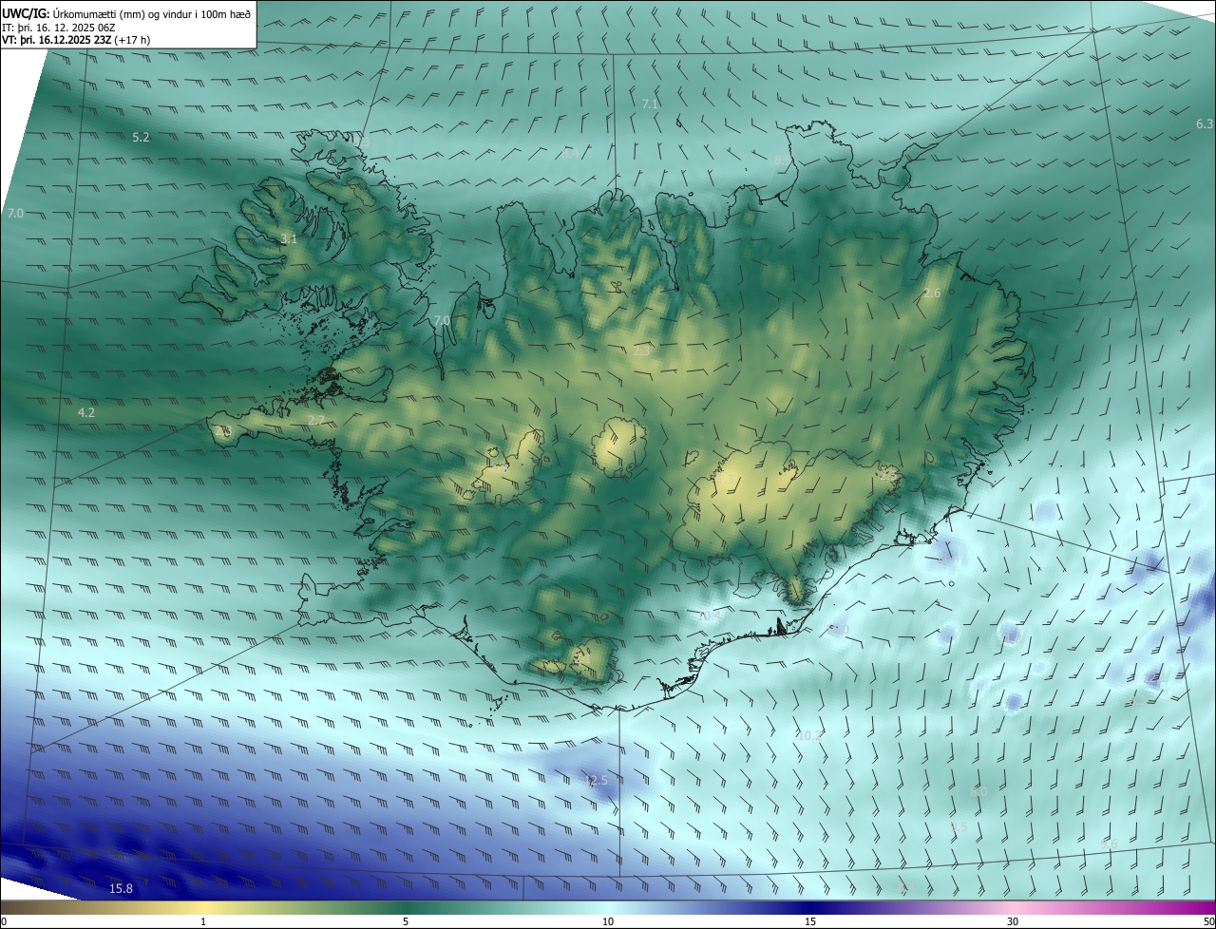The image size is (1216, 929).
Task: Click the 9.5 value label
Action: coord(959,827)
